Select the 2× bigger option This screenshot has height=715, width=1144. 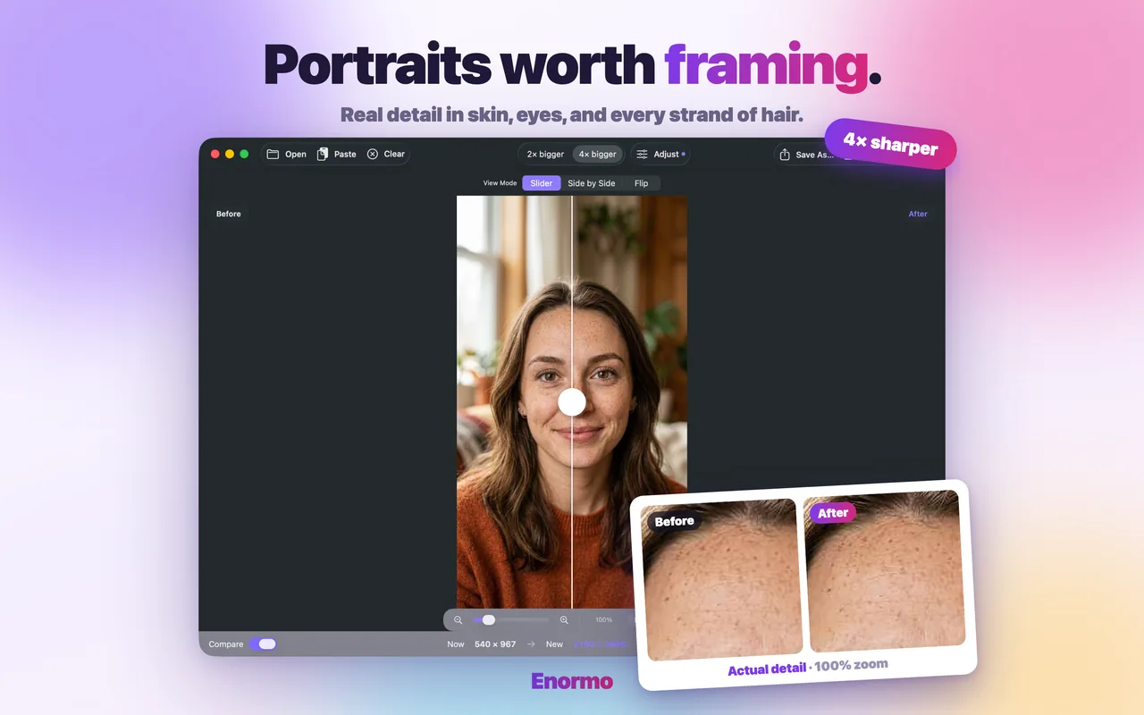pos(545,154)
